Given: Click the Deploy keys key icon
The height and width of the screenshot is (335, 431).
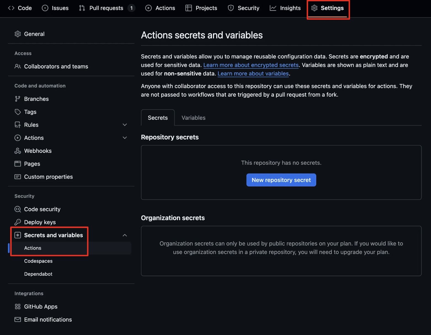Looking at the screenshot, I should 18,222.
